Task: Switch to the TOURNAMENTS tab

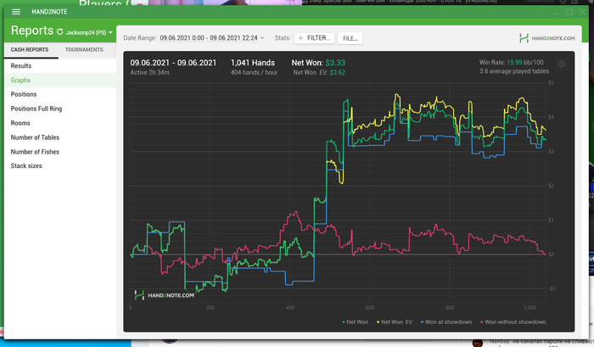Action: [84, 49]
